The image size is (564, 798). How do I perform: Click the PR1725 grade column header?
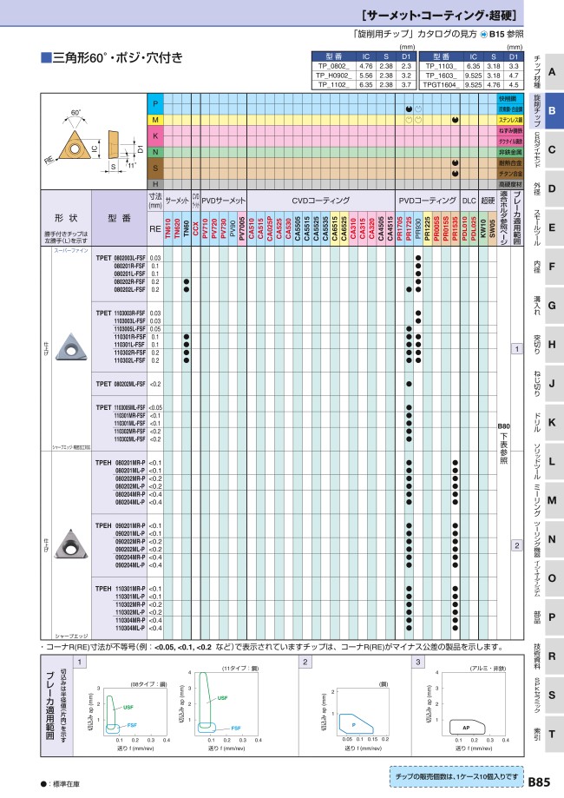[x=410, y=231]
